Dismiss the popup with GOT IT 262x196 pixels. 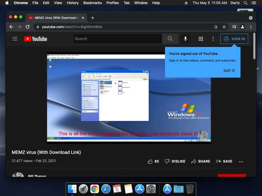[x=229, y=71]
